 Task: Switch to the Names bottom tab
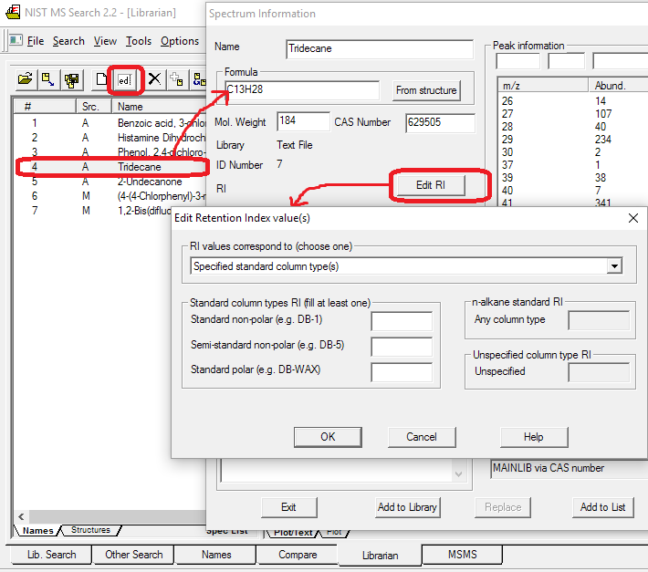(216, 555)
